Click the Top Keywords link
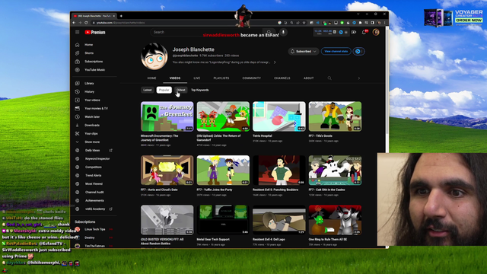 (x=199, y=90)
